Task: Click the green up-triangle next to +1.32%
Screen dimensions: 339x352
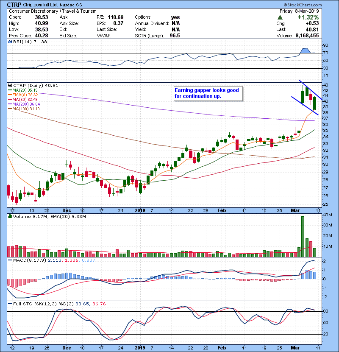Action: [280, 17]
